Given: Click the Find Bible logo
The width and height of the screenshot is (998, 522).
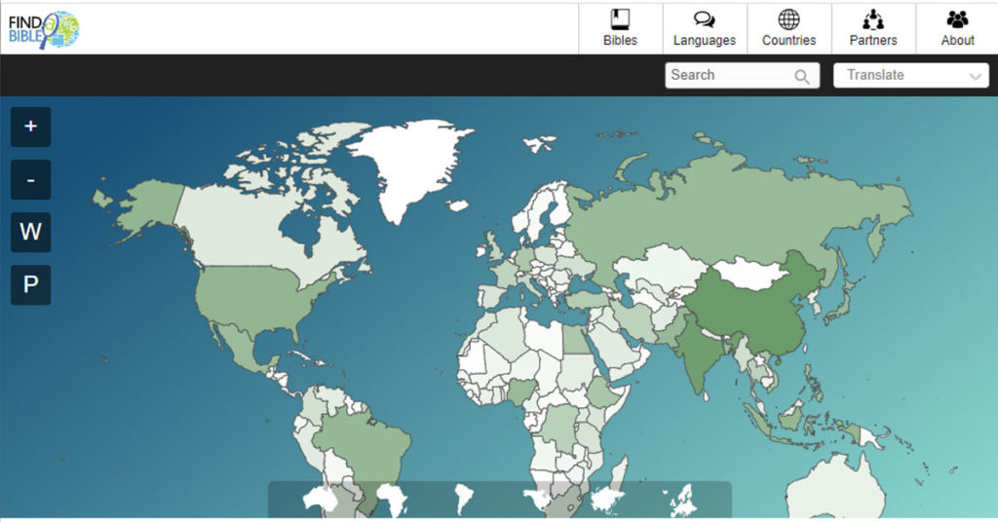Looking at the screenshot, I should click(x=44, y=29).
